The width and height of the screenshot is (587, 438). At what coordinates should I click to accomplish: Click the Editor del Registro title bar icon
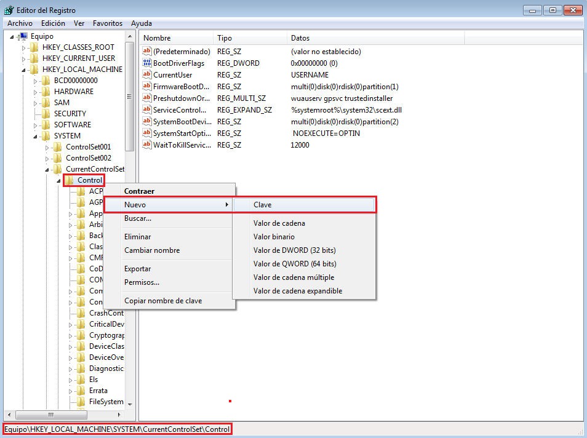(x=9, y=10)
